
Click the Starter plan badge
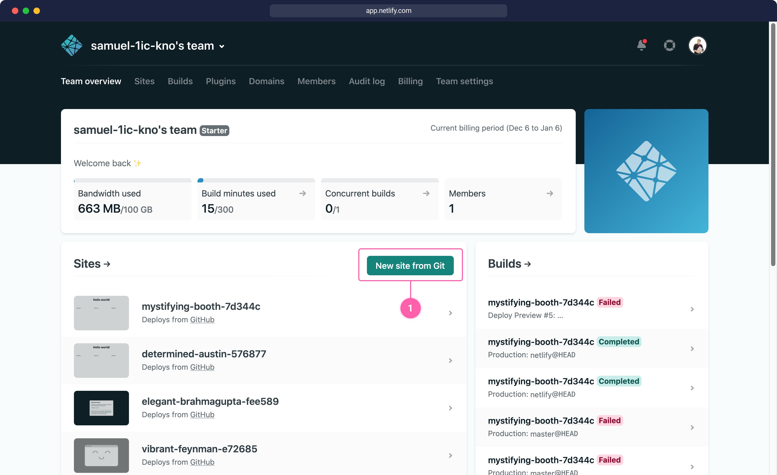[x=214, y=131]
